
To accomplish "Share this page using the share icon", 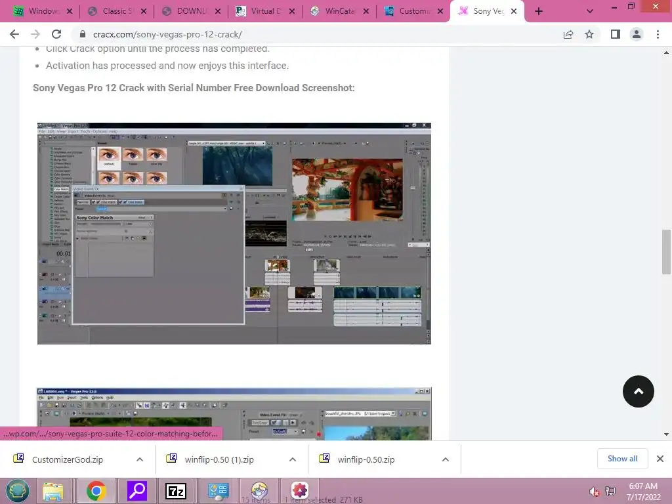I will point(568,34).
